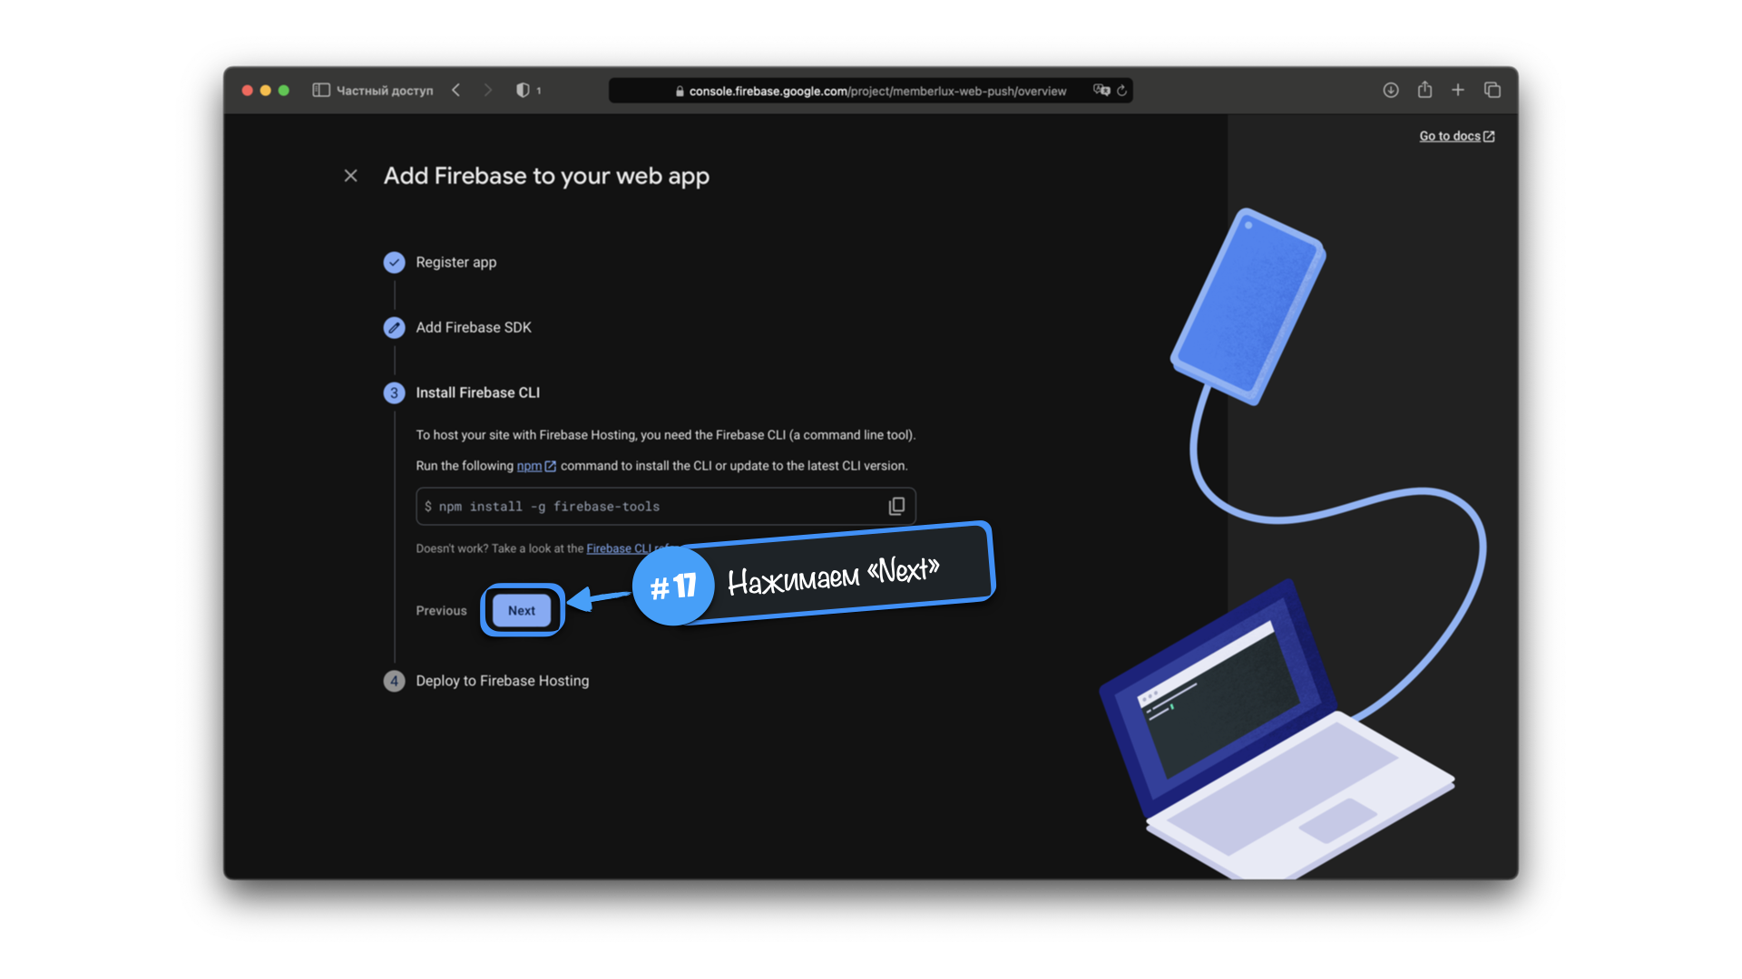1742x979 pixels.
Task: Copy the npm install command
Action: point(896,506)
